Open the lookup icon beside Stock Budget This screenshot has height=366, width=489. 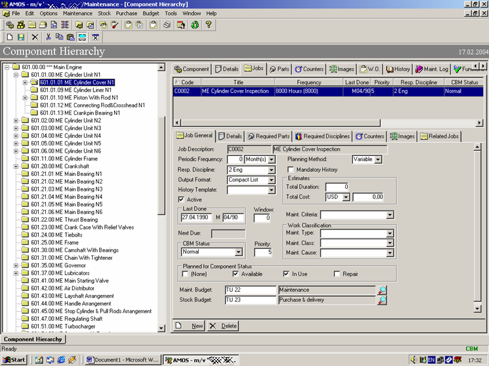click(382, 300)
